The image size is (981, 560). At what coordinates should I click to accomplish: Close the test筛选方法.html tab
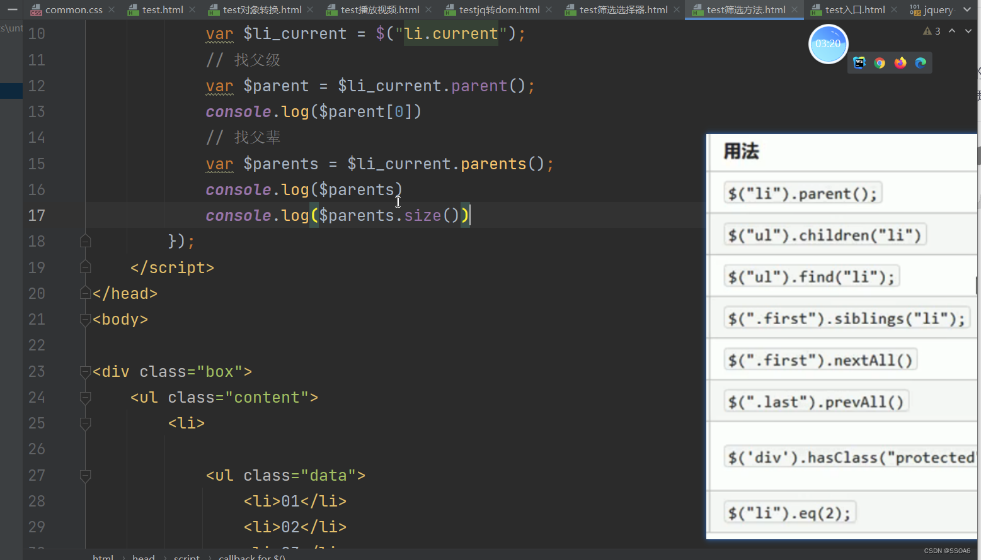coord(795,9)
